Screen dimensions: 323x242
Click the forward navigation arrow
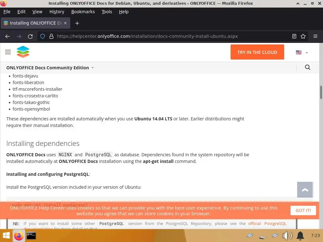click(19, 37)
